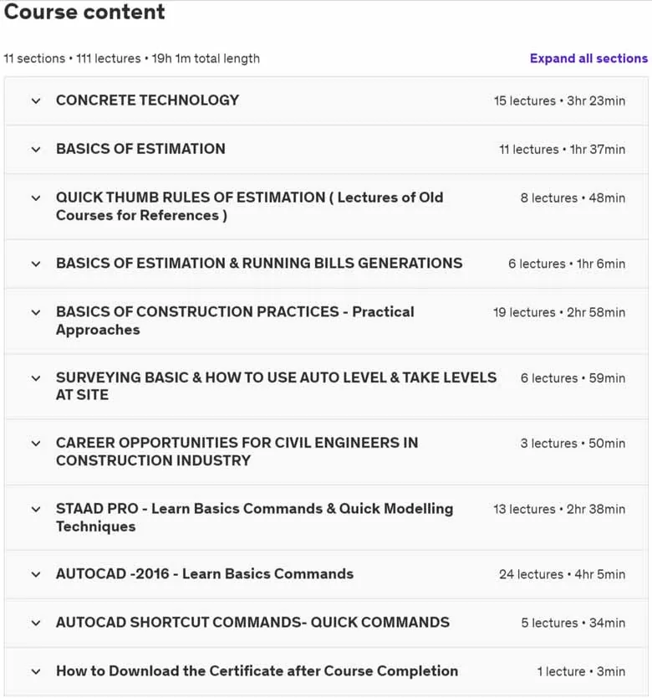
Task: Open chevron beside QUICK THUMB RULES OF ESTIMATION
Action: [x=36, y=198]
